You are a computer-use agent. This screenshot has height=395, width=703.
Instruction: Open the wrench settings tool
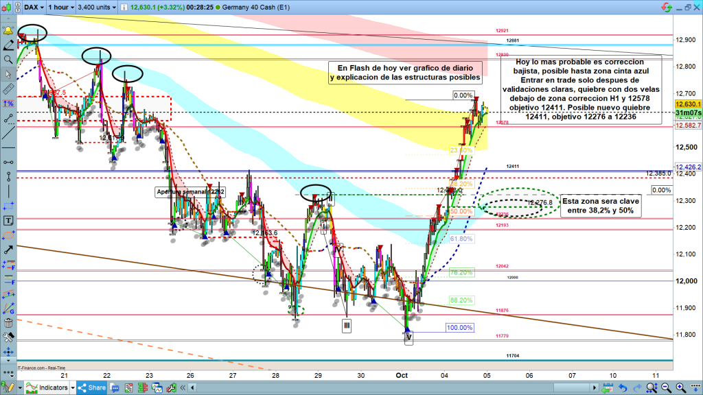pyautogui.click(x=8, y=338)
